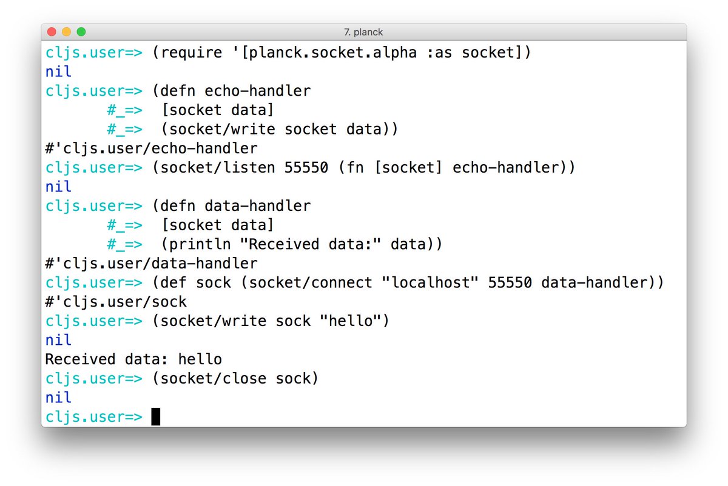Image resolution: width=728 pixels, height=486 pixels.
Task: Close the planck terminal window
Action: 52,32
